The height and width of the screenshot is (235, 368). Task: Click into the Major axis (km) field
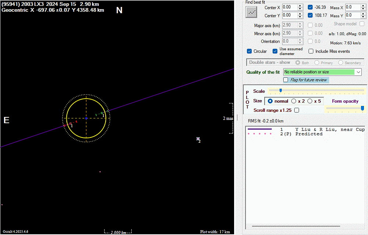pos(290,25)
